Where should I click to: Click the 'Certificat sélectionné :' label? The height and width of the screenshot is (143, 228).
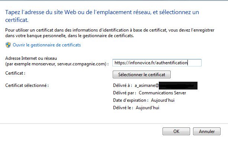(27, 85)
